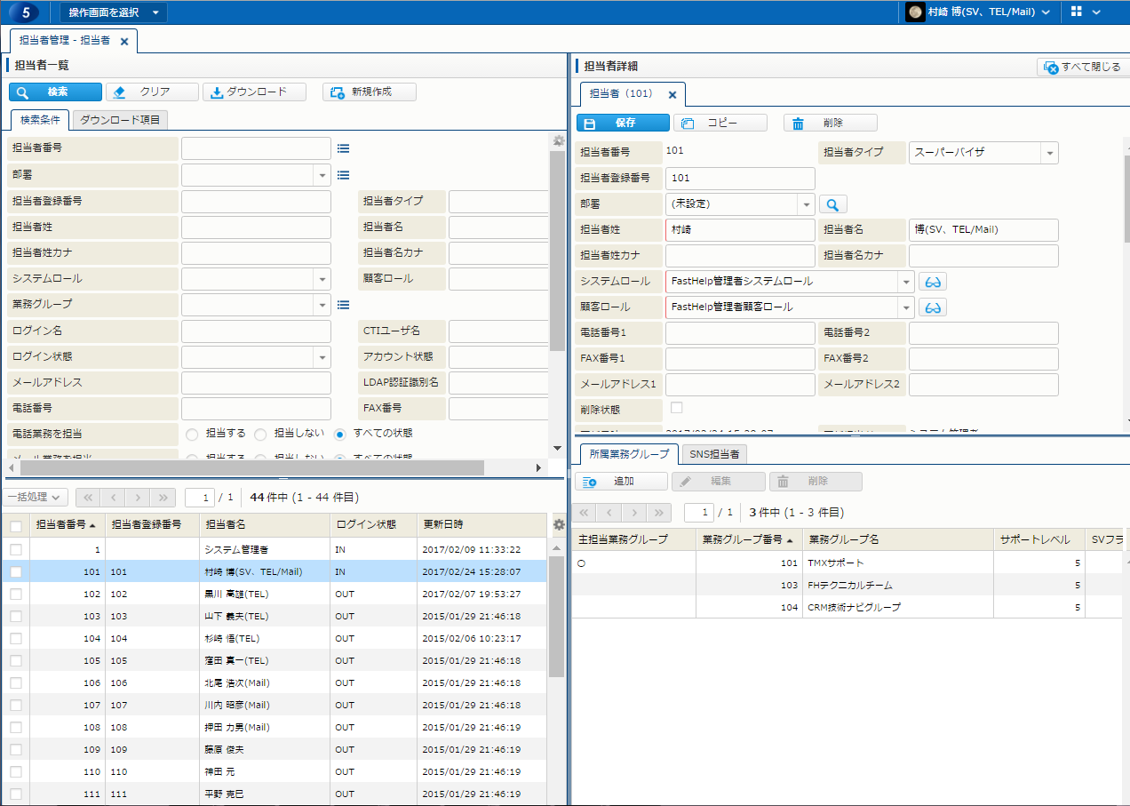Screen dimensions: 1130x806
Task: Go to last page of business groups
Action: click(x=659, y=513)
